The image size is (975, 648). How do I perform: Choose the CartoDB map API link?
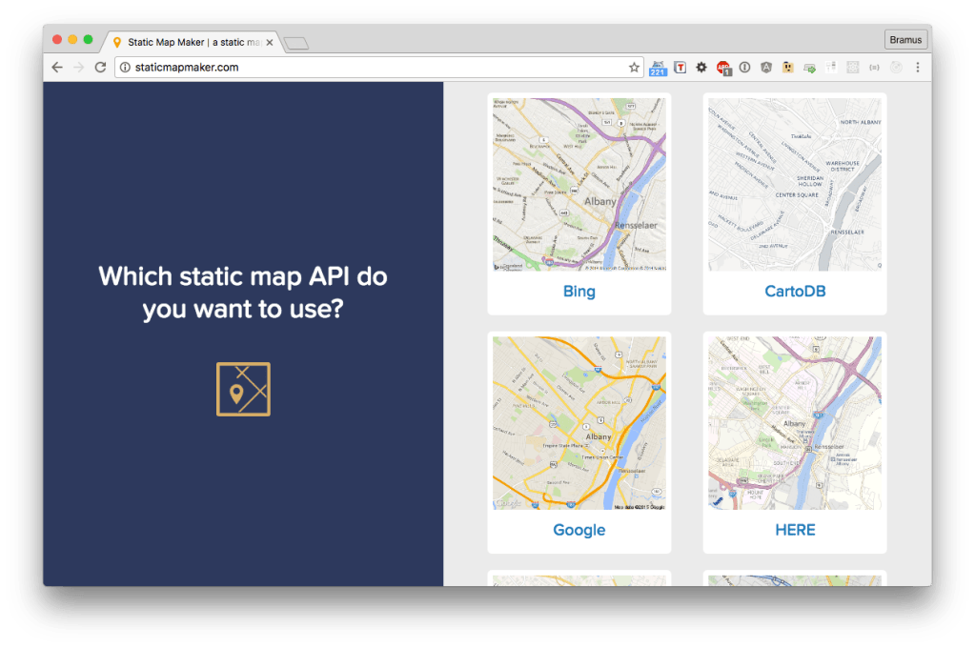point(795,292)
